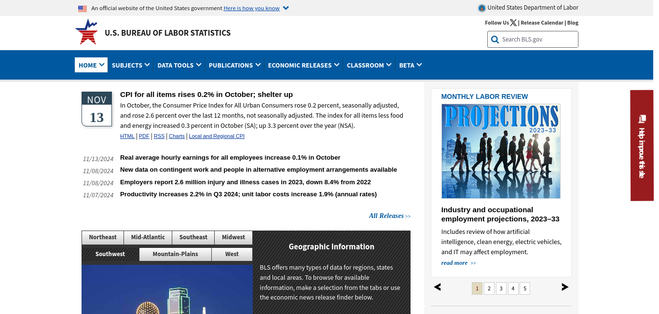
Task: Expand the DATA TOOLS menu
Action: tap(179, 65)
